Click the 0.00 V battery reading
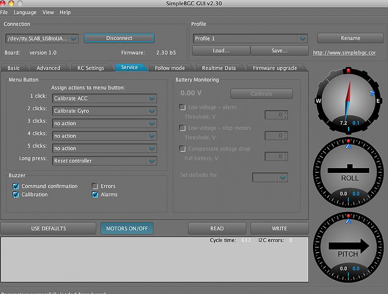 pos(191,93)
